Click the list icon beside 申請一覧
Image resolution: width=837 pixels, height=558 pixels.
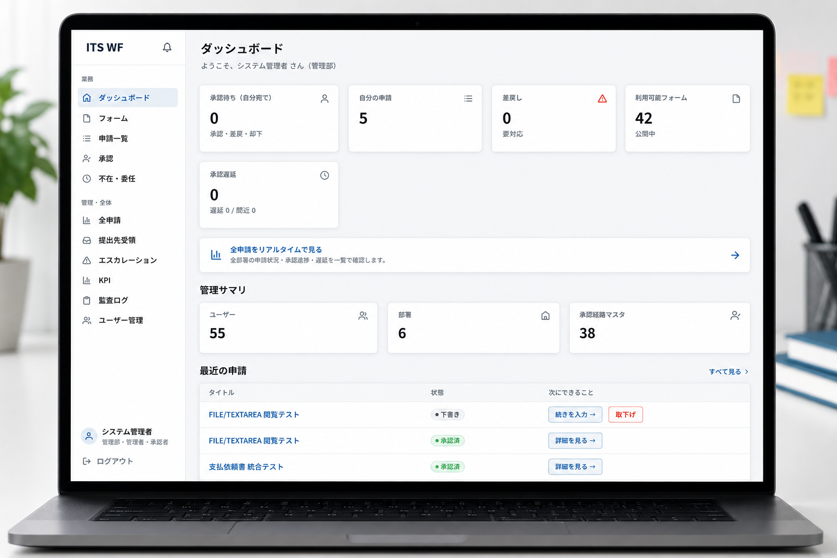pos(87,138)
